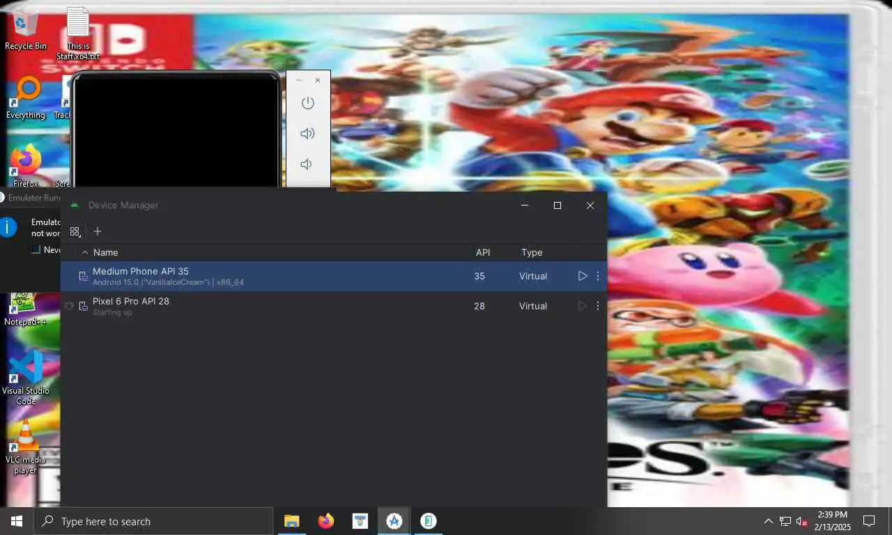Select the Medium Phone API 35 row
The width and height of the screenshot is (892, 535).
click(334, 277)
